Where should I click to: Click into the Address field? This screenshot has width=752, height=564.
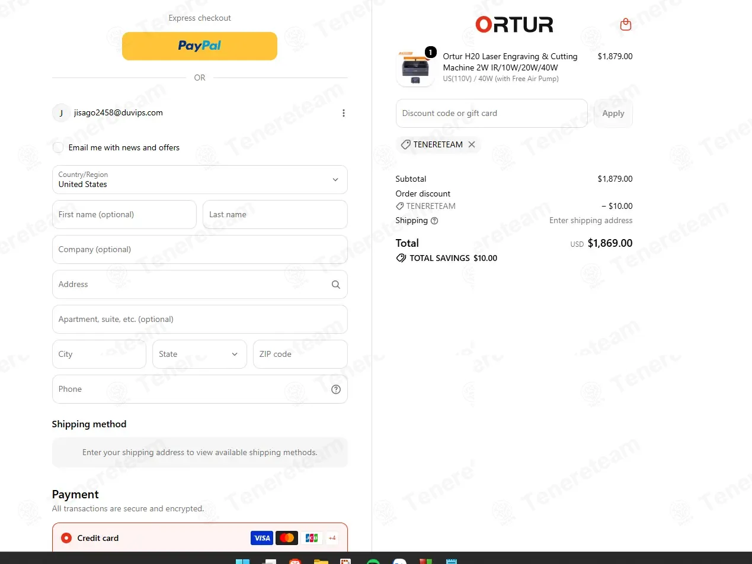coord(200,284)
